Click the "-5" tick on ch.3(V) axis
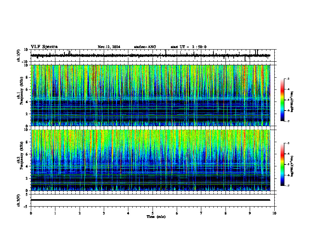The height and width of the screenshot is (239, 309). click(x=26, y=207)
